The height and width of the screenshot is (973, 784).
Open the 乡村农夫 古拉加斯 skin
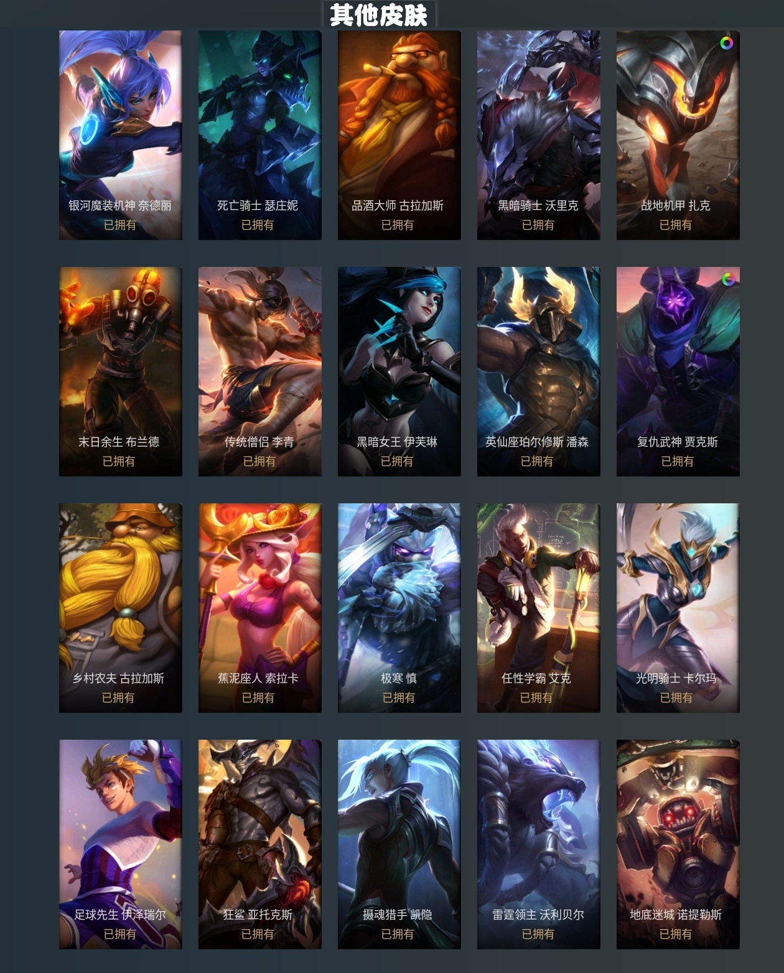point(121,608)
